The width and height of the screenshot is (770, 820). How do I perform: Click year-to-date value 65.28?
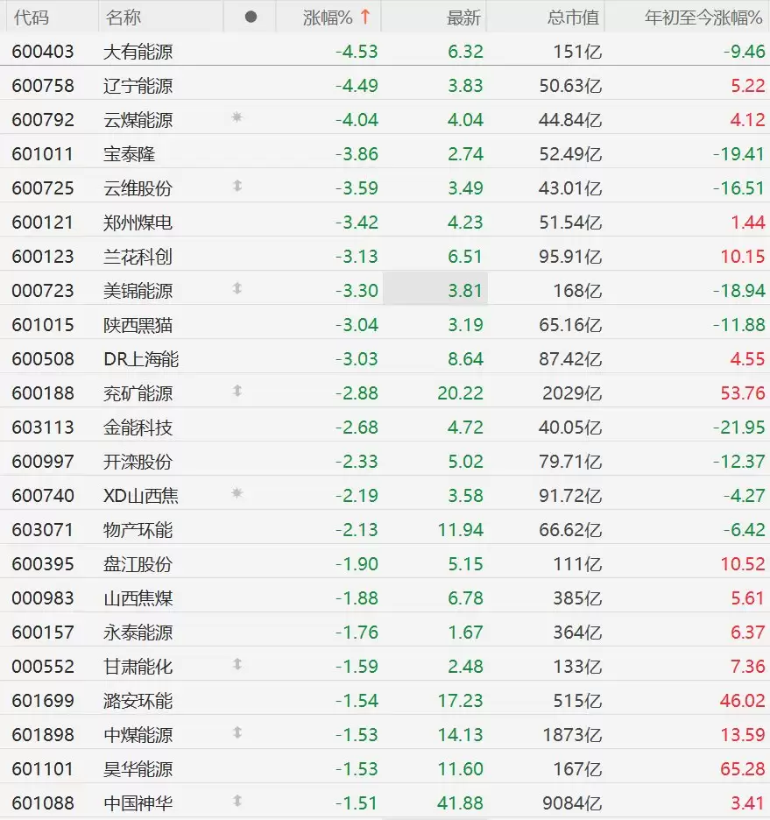742,769
